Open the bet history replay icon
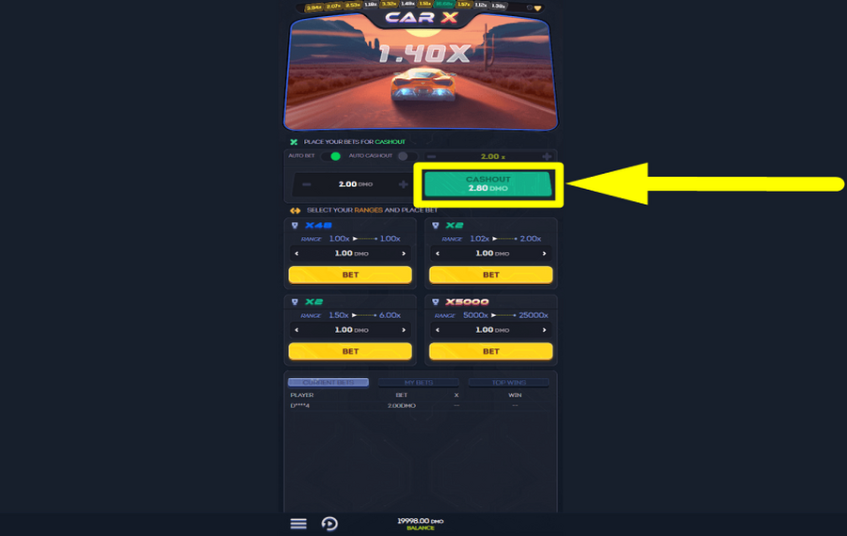The width and height of the screenshot is (847, 536). pyautogui.click(x=329, y=524)
